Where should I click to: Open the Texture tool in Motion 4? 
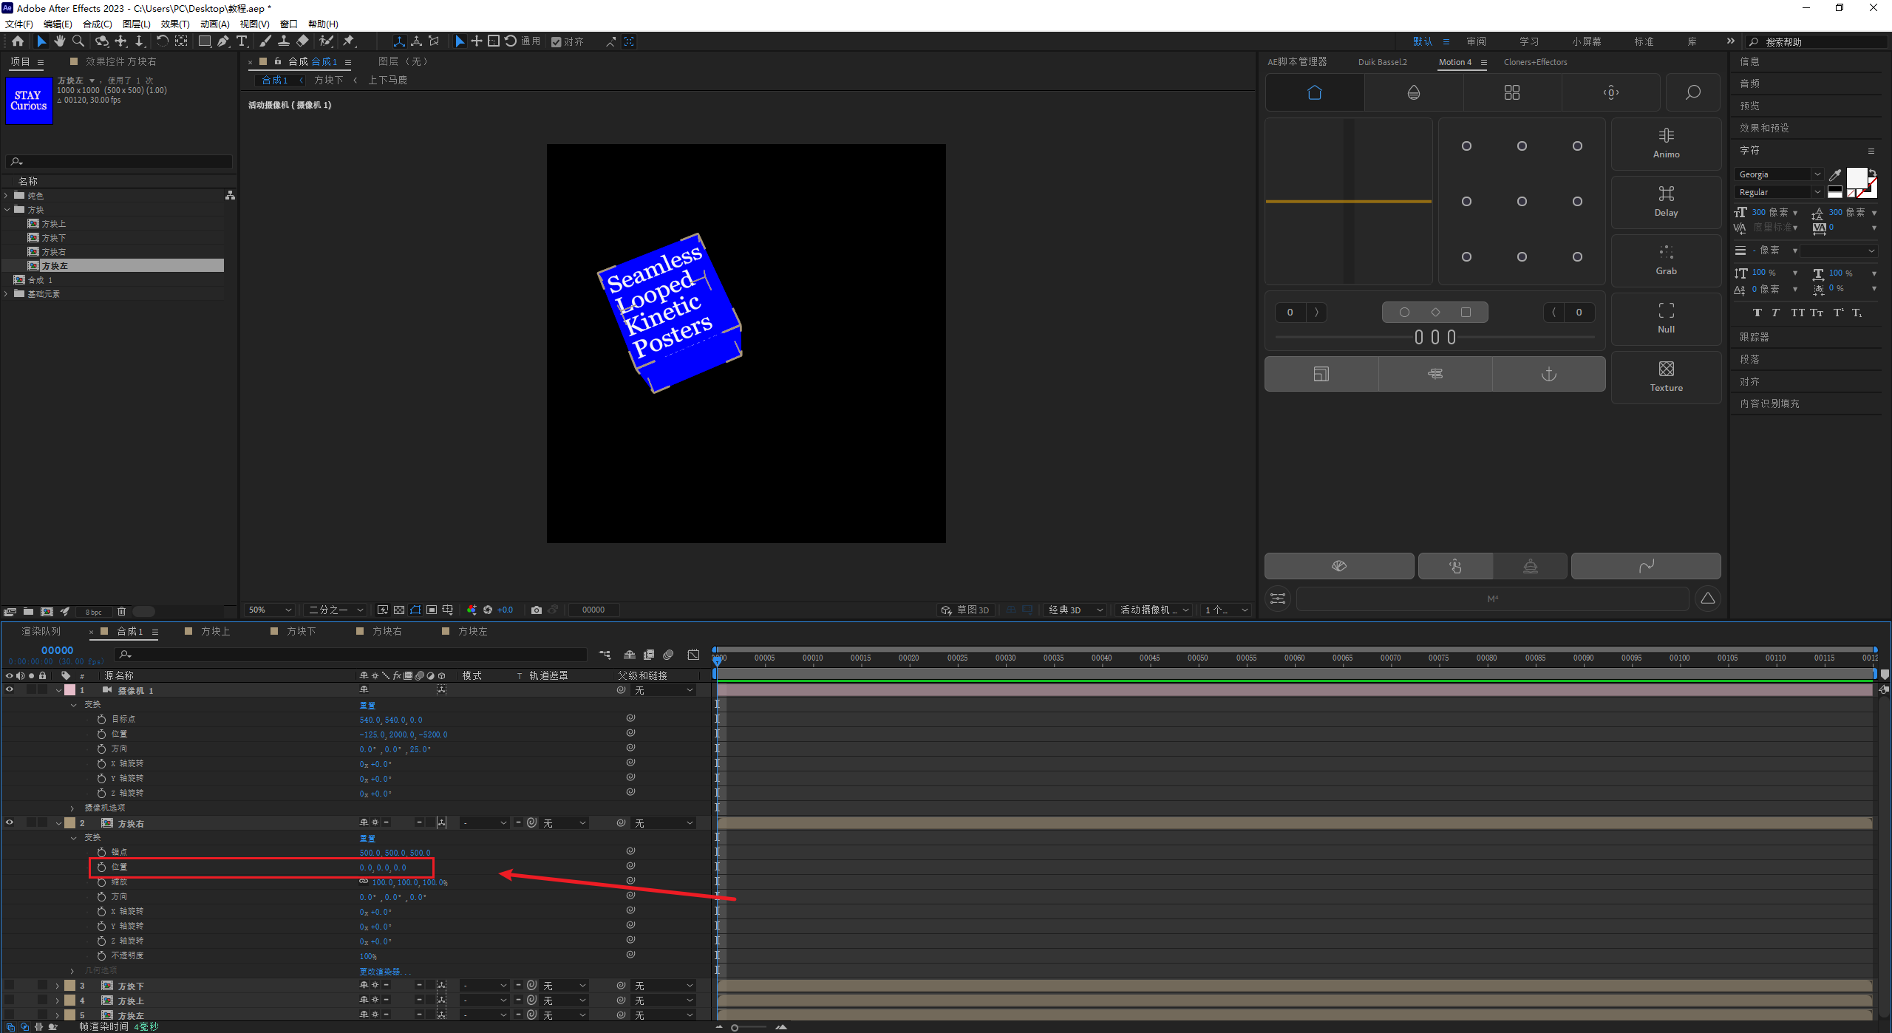click(x=1666, y=376)
